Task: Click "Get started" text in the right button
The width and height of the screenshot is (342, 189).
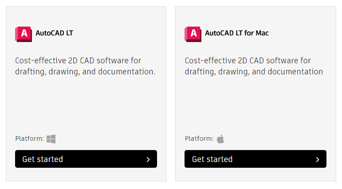Action: pyautogui.click(x=212, y=159)
